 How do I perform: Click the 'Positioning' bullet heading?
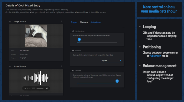pos(152,47)
